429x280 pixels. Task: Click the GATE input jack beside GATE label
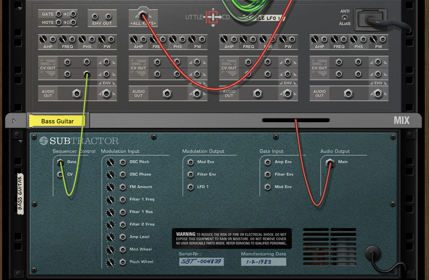coord(59,14)
